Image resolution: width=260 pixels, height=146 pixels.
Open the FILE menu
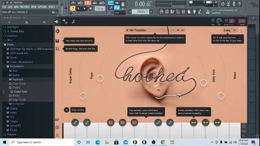(x=4, y=7)
